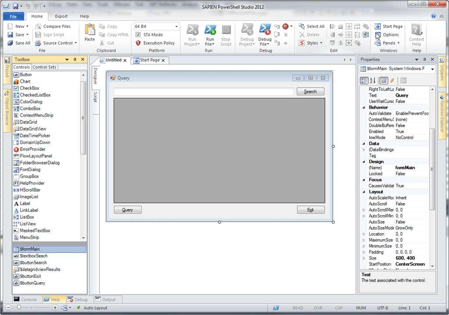Select All using the Edit group icon
The height and width of the screenshot is (315, 449).
(x=311, y=26)
